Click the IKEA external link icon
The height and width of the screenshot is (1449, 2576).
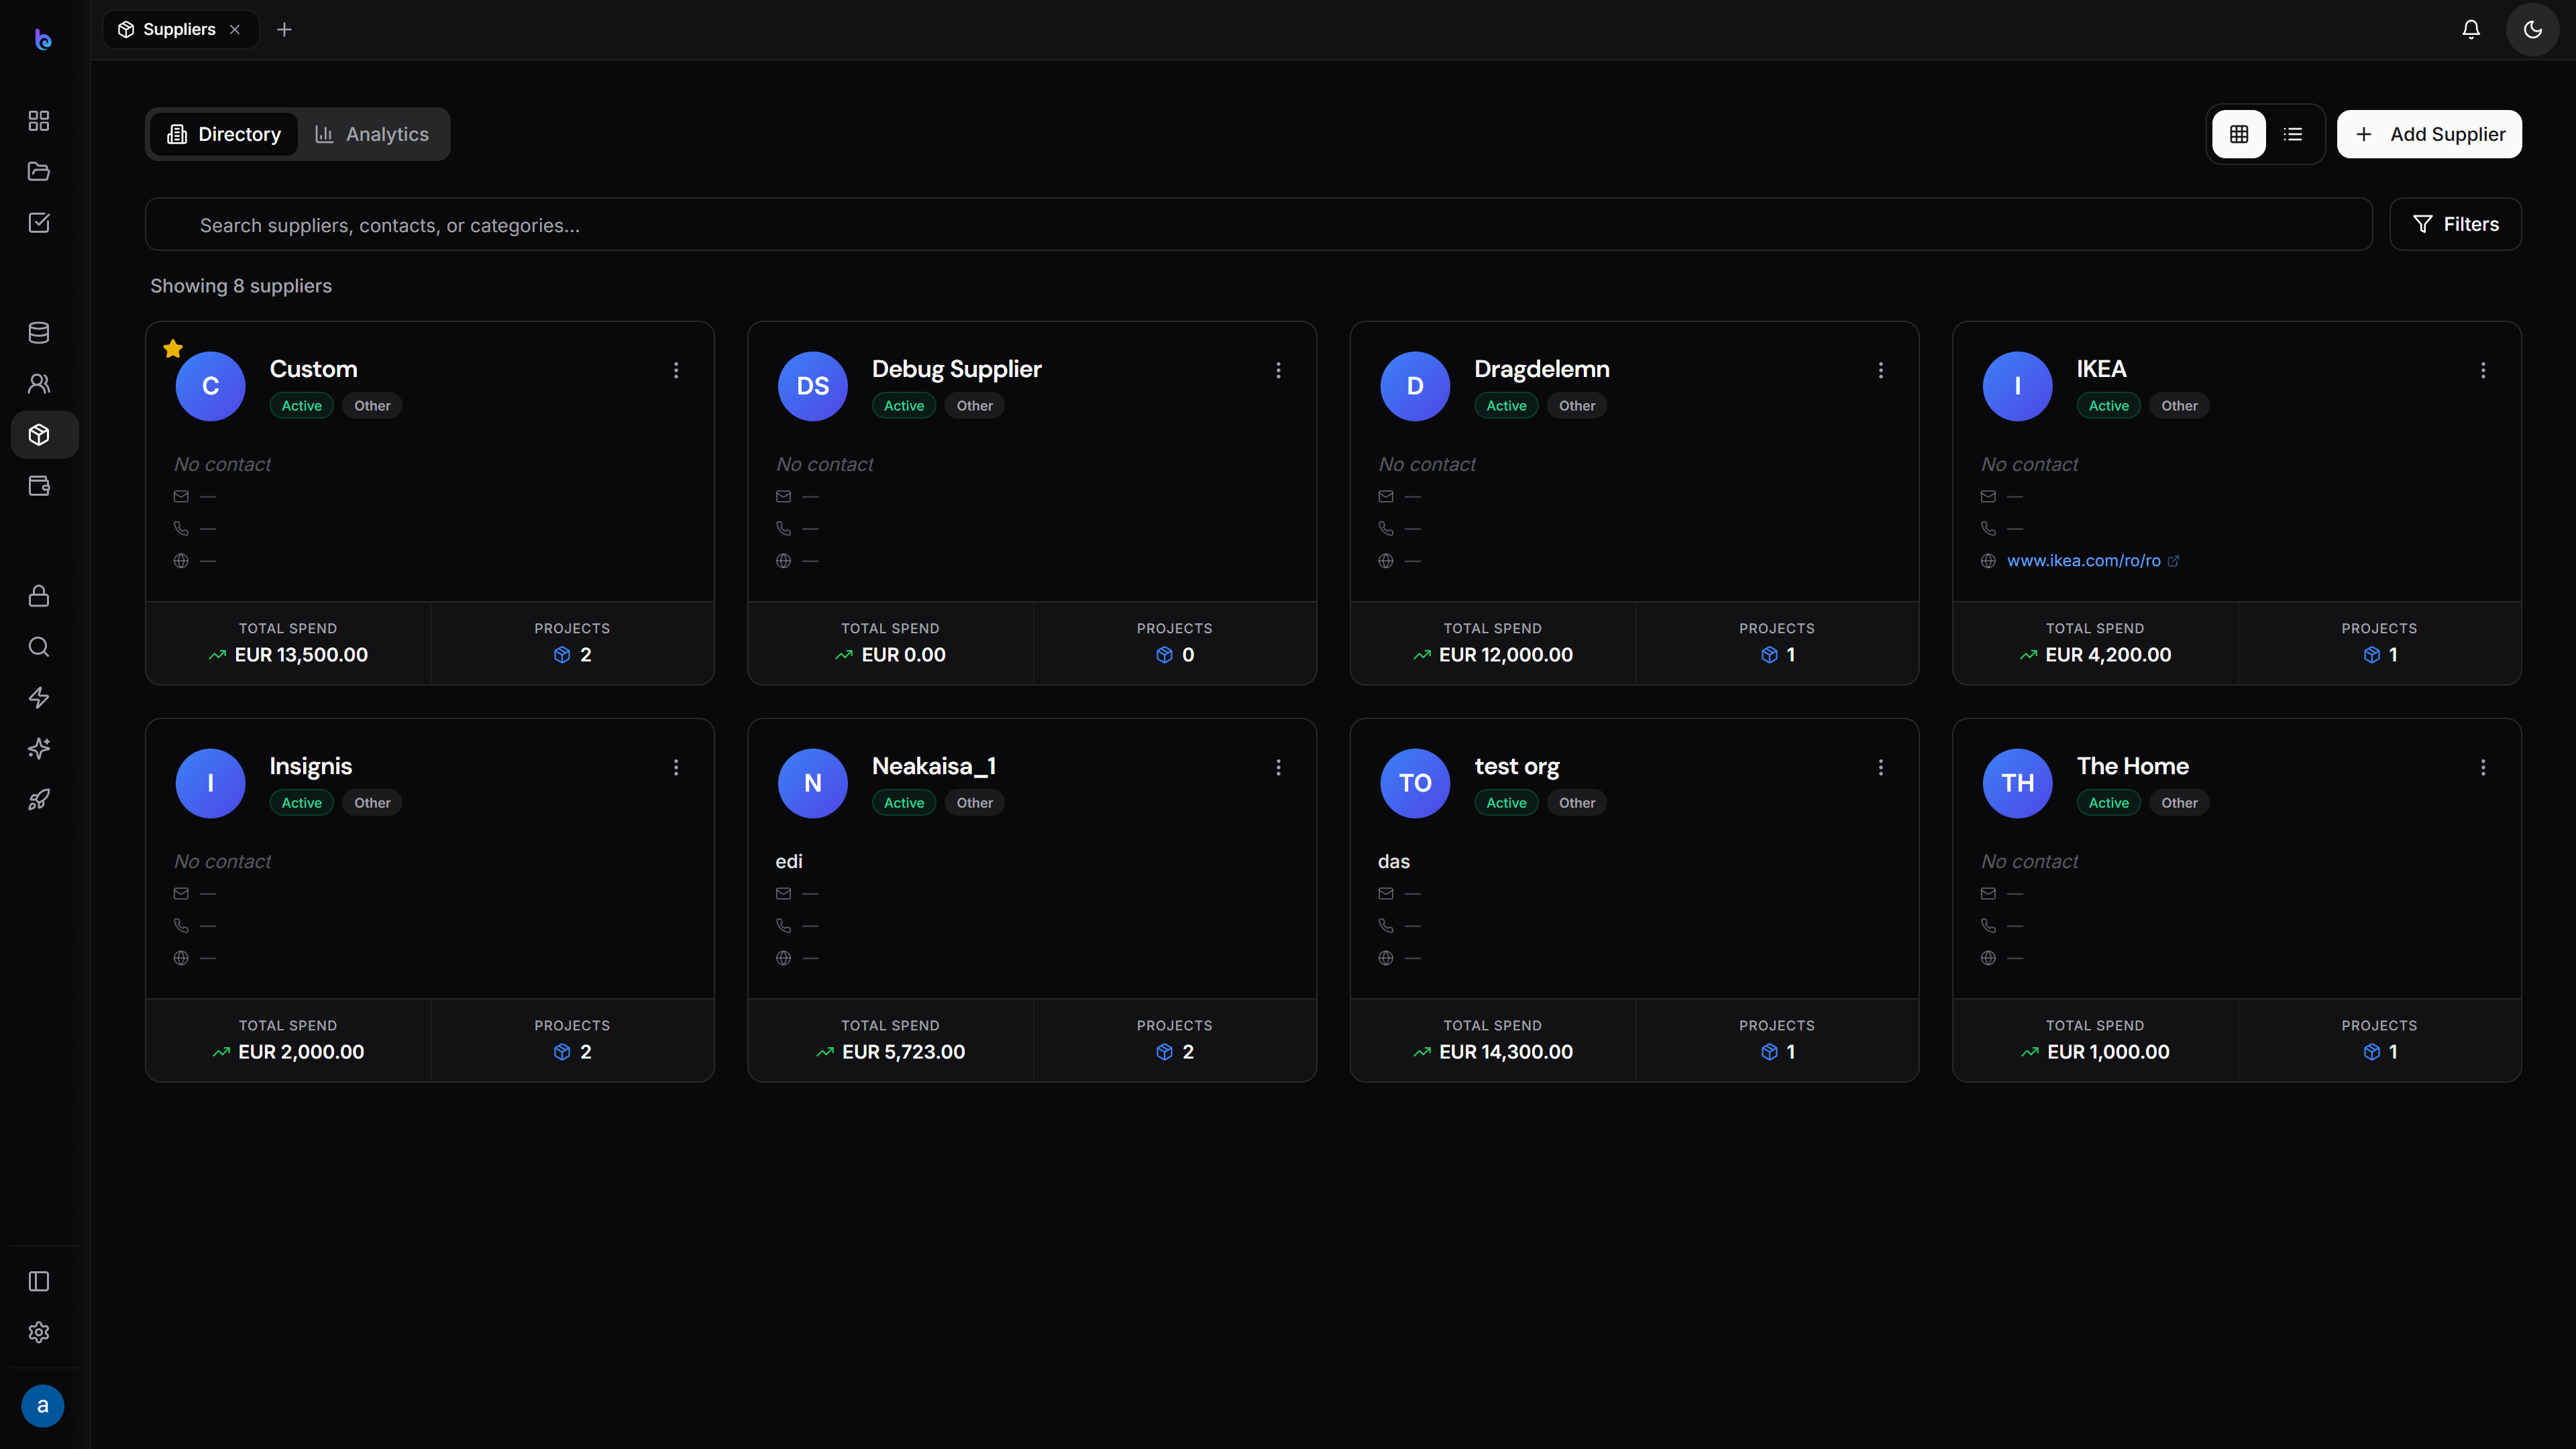[x=2173, y=561]
